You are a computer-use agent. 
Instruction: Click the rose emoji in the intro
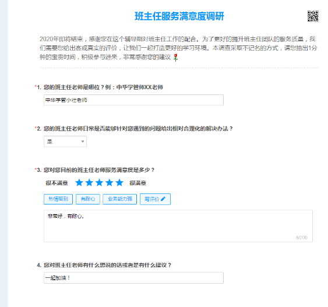pos(176,57)
